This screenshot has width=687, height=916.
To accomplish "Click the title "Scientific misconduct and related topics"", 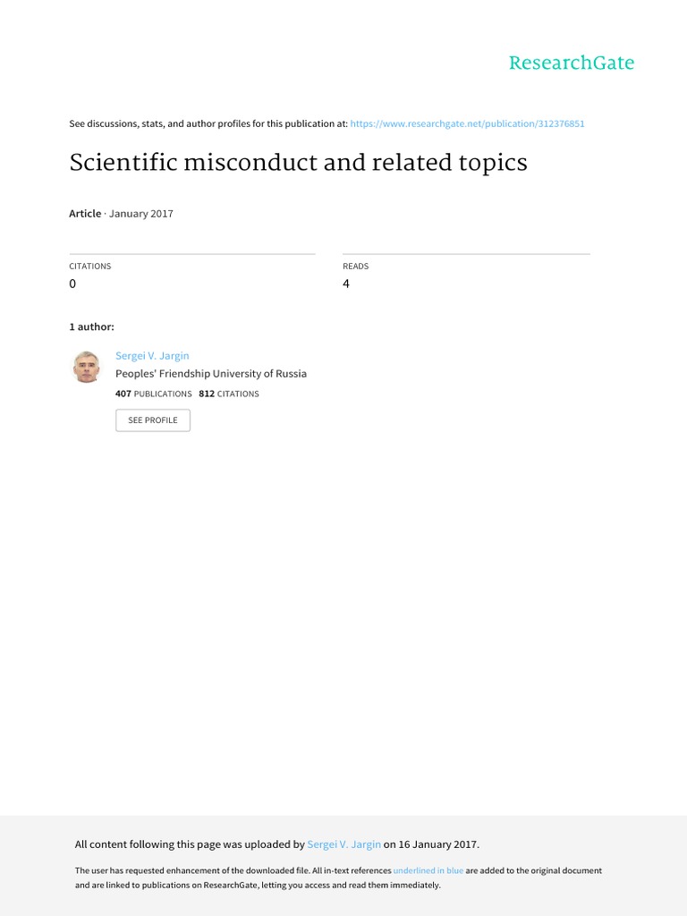I will click(x=298, y=163).
